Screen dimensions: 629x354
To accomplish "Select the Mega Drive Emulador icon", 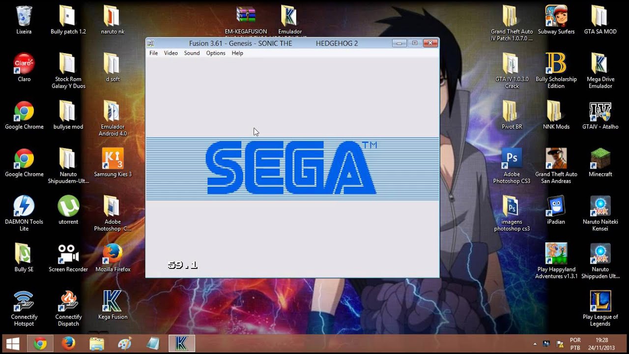I will pyautogui.click(x=600, y=71).
